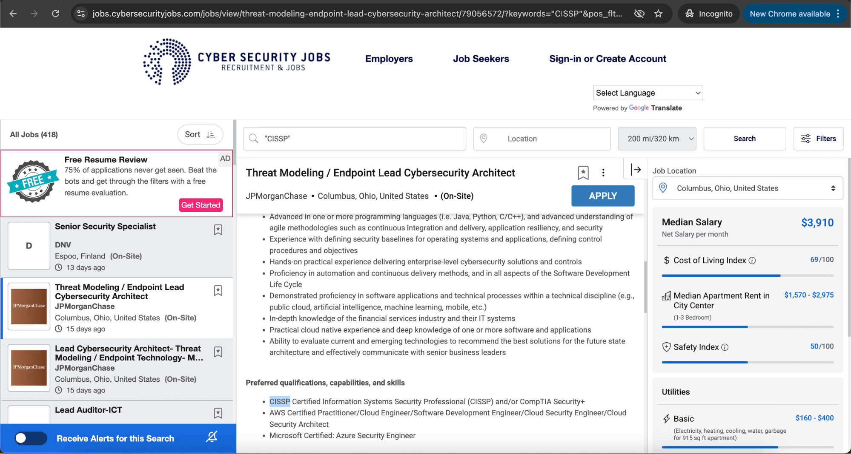Show Cost of Living Index info

752,261
